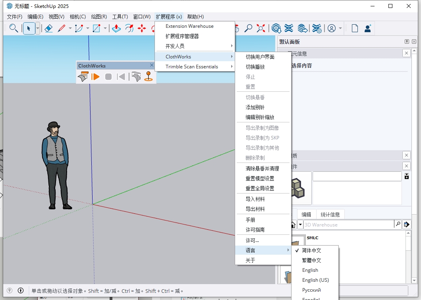The width and height of the screenshot is (421, 300).
Task: Expand the Trimble Scan Essentials submenu
Action: 195,67
